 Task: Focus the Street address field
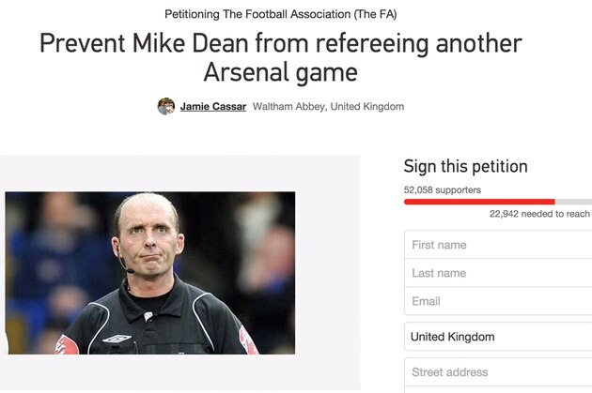click(x=498, y=371)
